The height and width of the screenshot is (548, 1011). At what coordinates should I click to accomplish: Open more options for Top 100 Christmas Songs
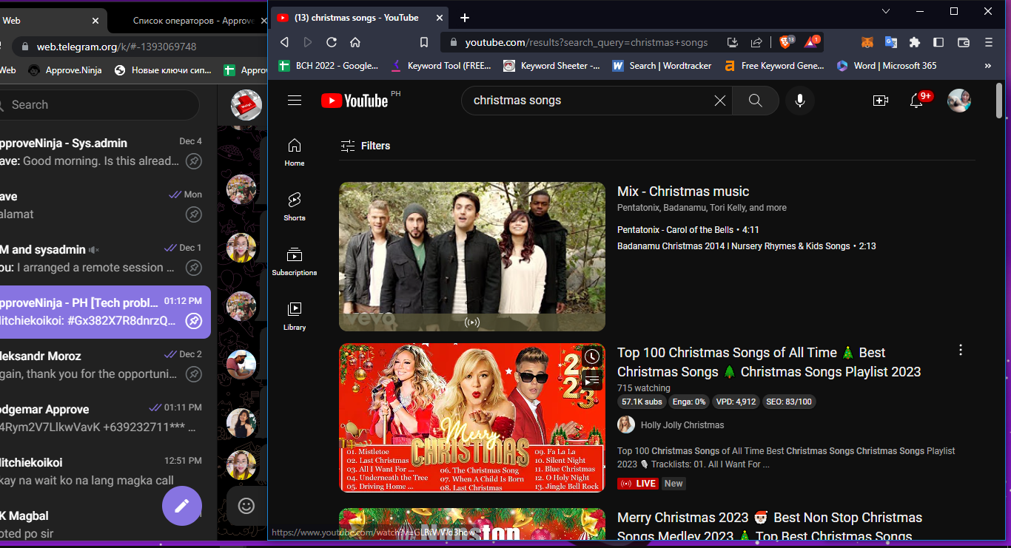[961, 350]
